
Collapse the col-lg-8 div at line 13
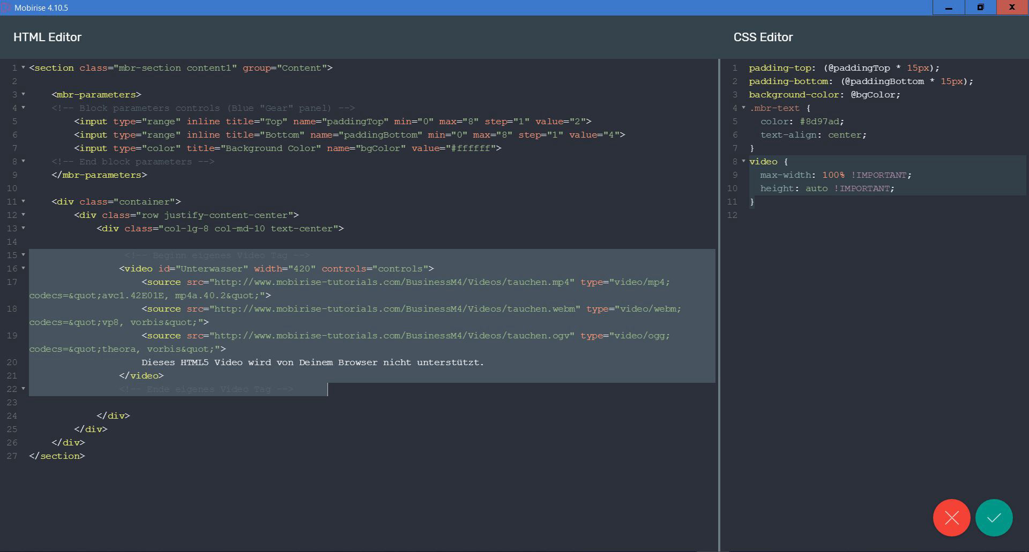pyautogui.click(x=23, y=228)
